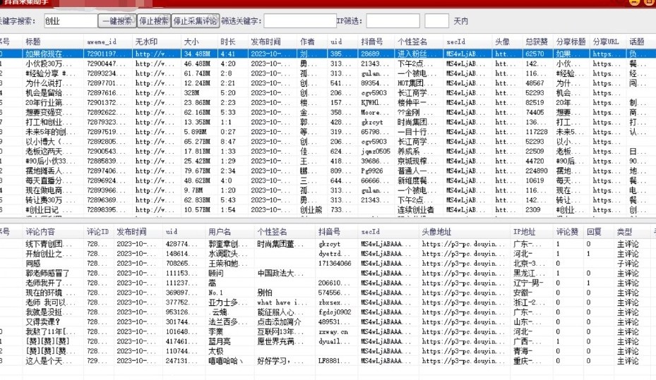656x380 pixels.
Task: Click the 评论赞 column header
Action: (x=567, y=232)
